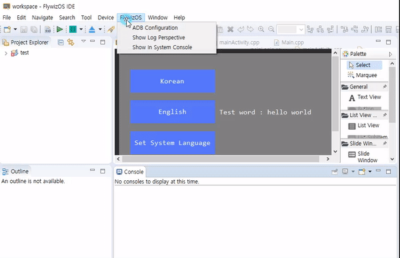This screenshot has height=258, width=400.
Task: Click the horizontal scrollbar under the canvas
Action: 221,159
